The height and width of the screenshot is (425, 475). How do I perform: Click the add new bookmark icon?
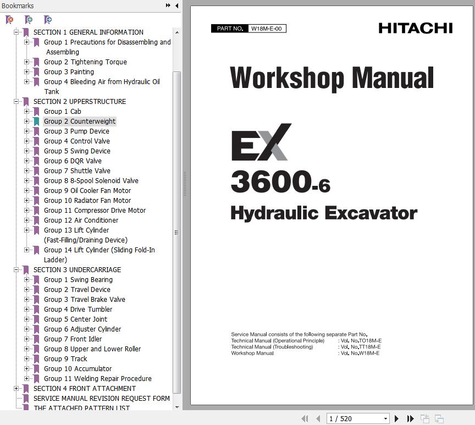pos(29,20)
